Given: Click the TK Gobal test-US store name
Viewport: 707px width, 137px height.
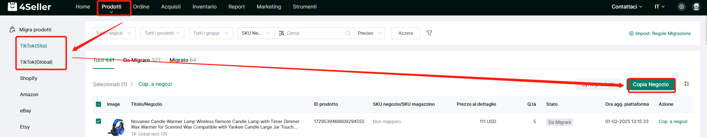Looking at the screenshot, I should [x=149, y=134].
